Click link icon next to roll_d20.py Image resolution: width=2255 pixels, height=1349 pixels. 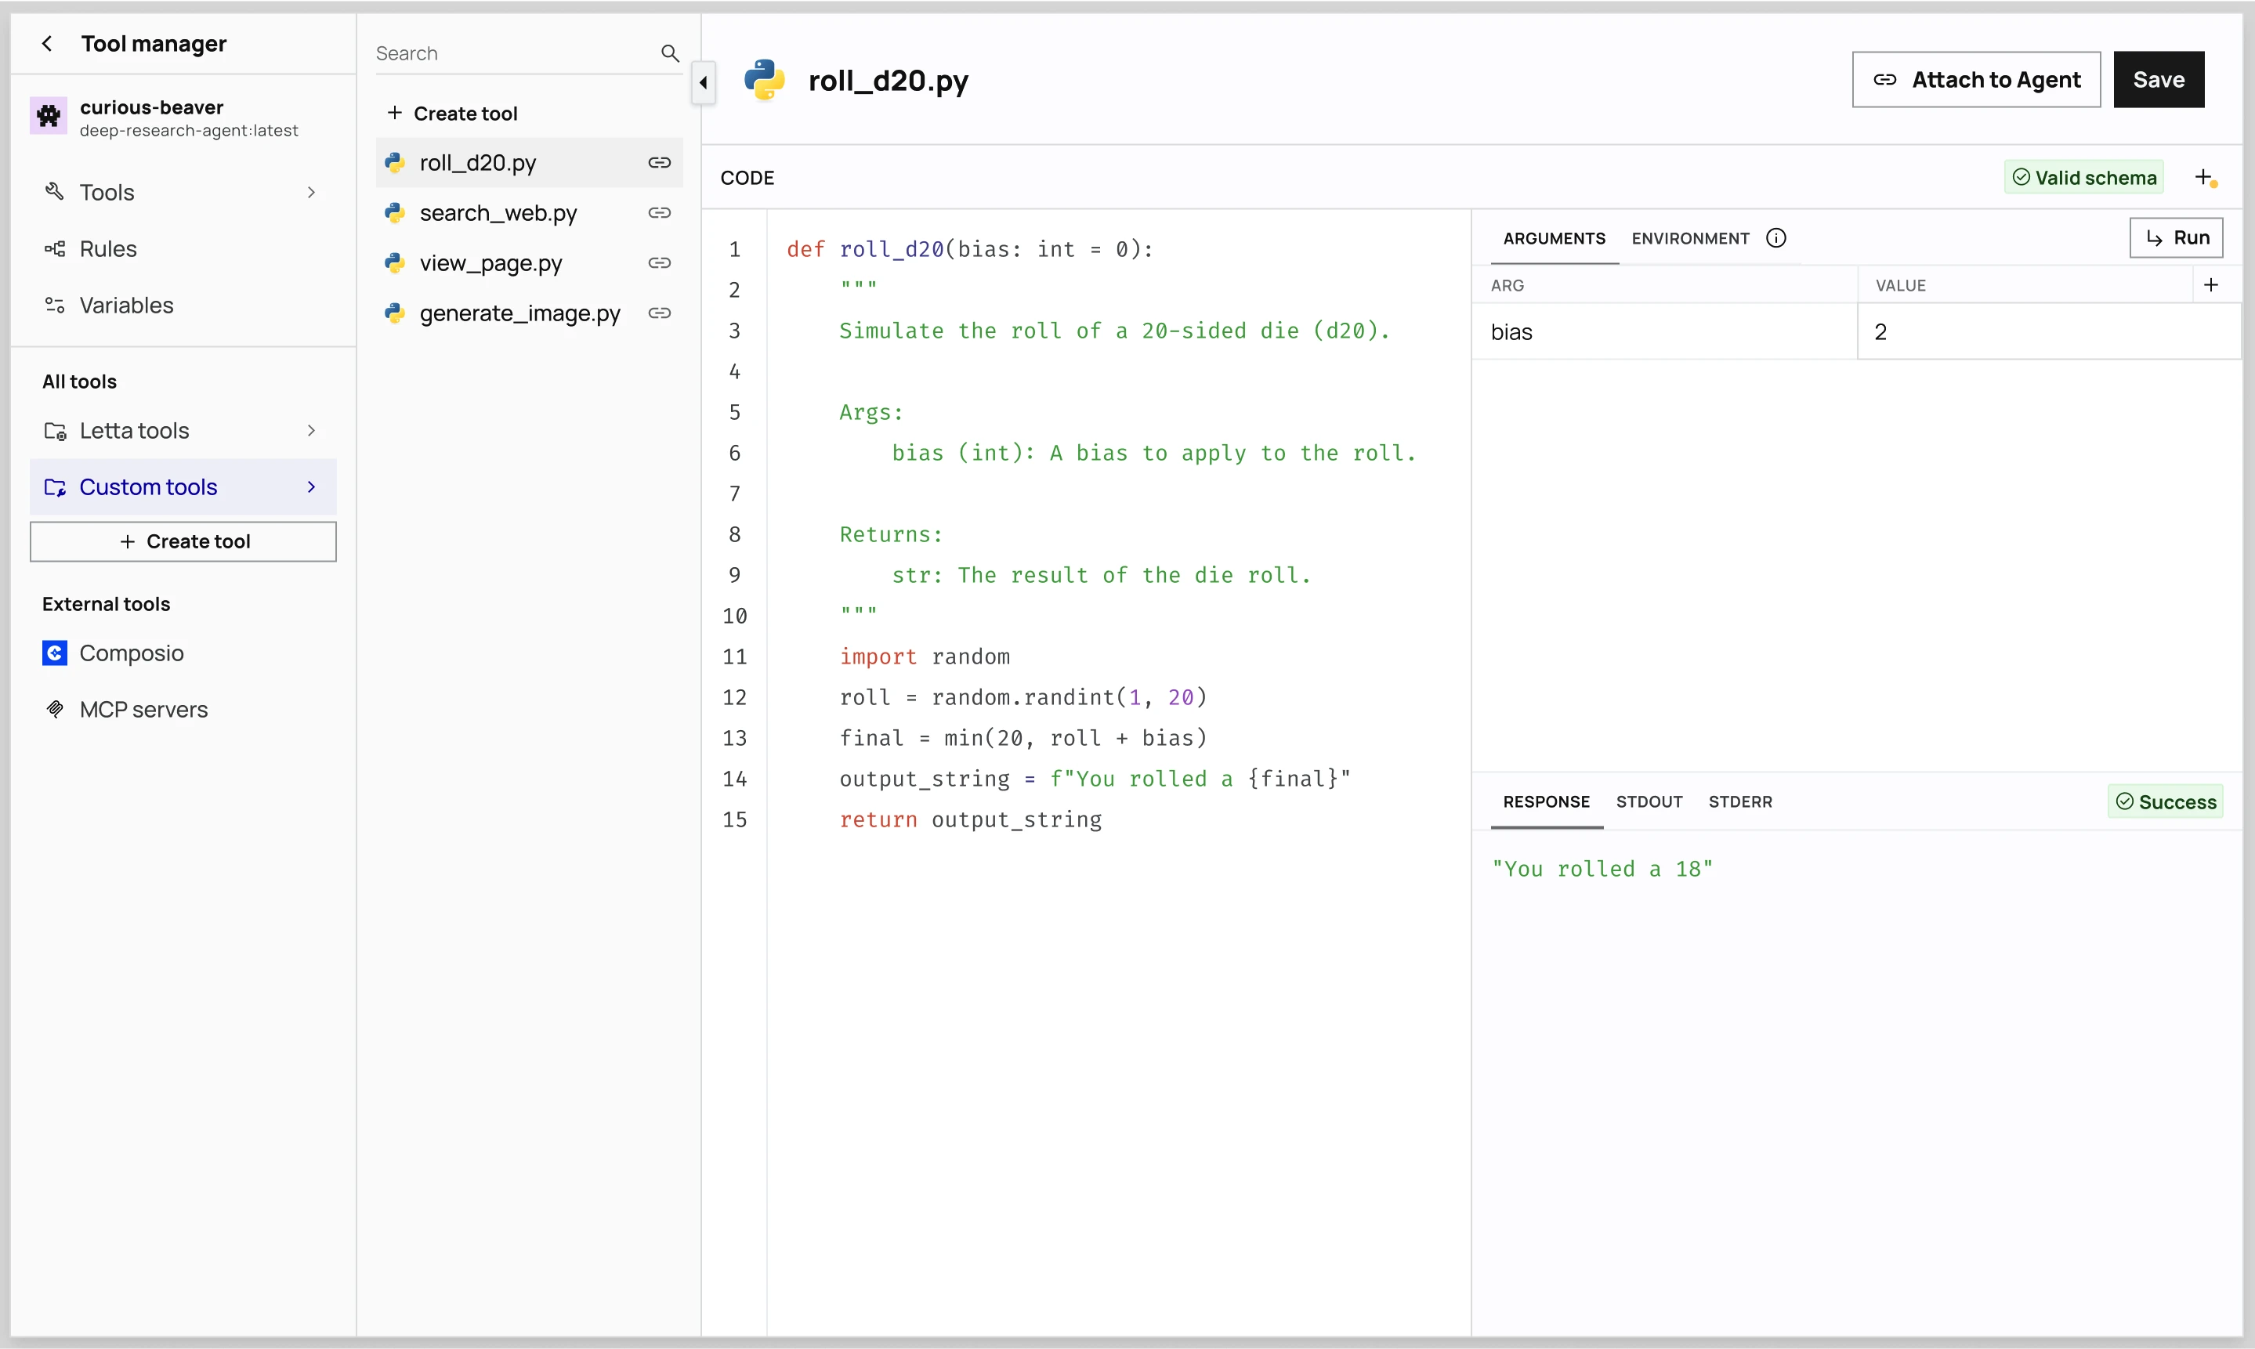(659, 163)
